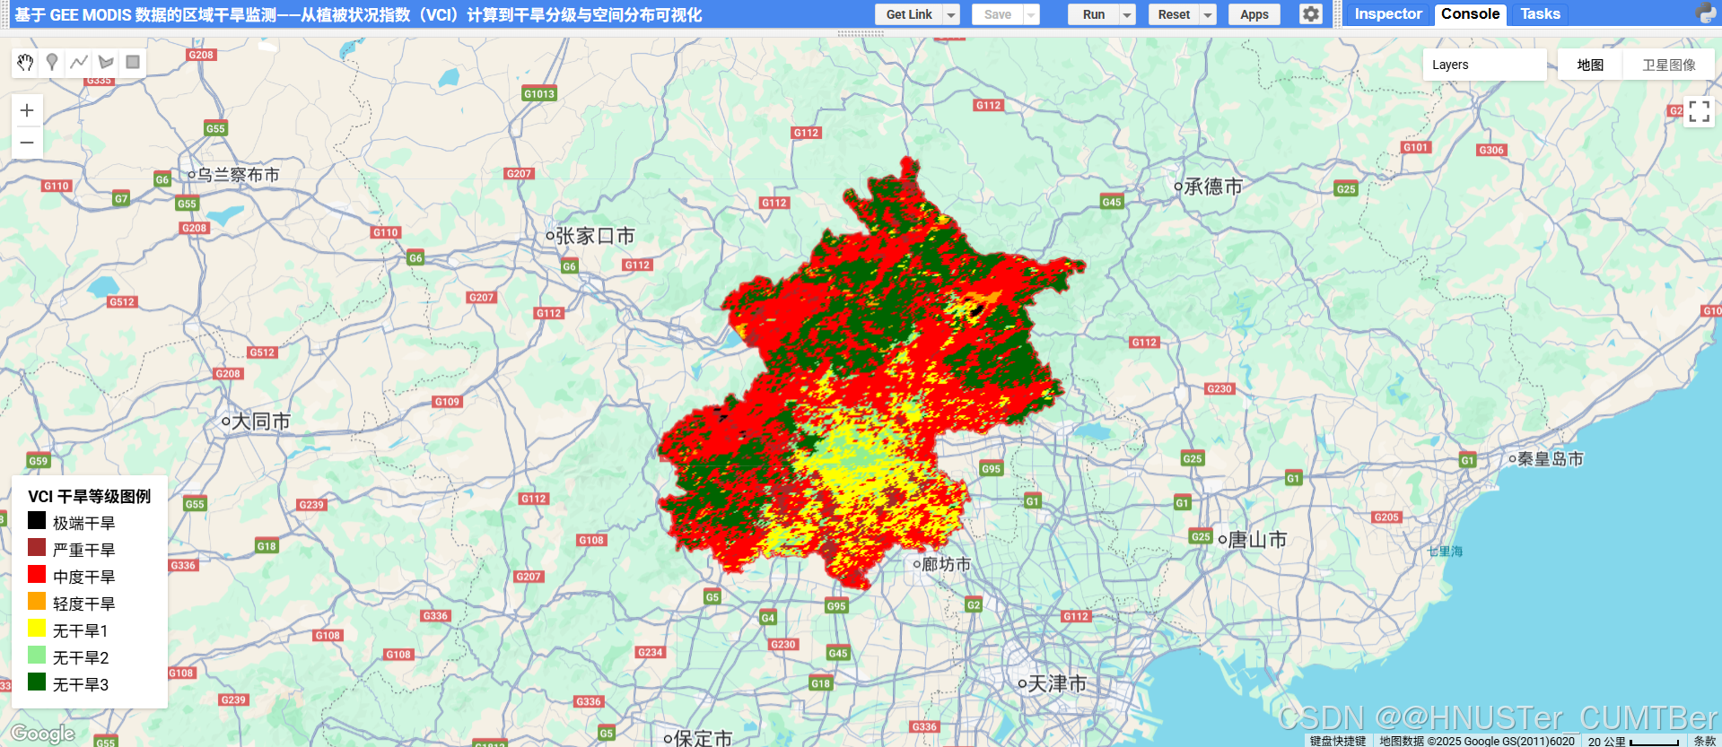Open the Layers panel
This screenshot has height=747, width=1722.
click(x=1484, y=65)
